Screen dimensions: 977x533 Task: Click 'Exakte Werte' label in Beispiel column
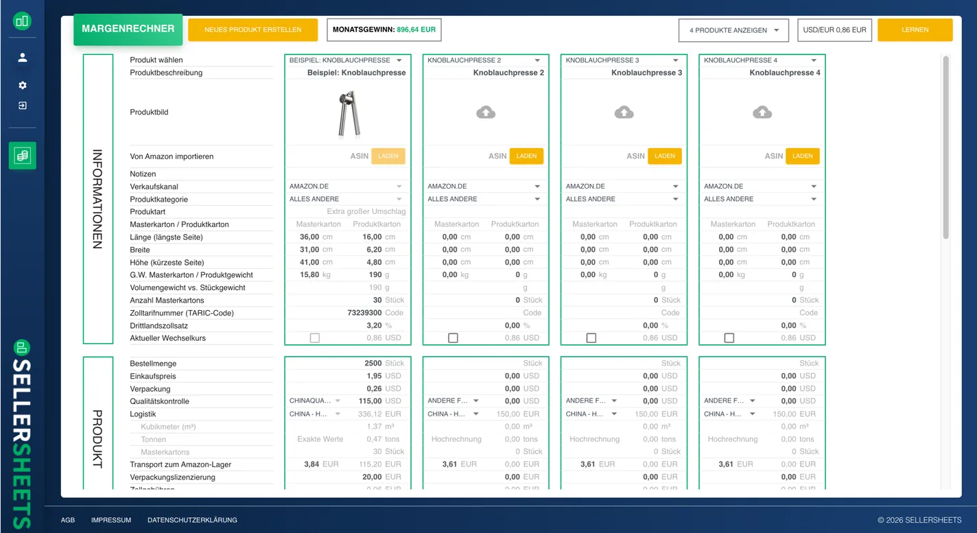pyautogui.click(x=320, y=439)
